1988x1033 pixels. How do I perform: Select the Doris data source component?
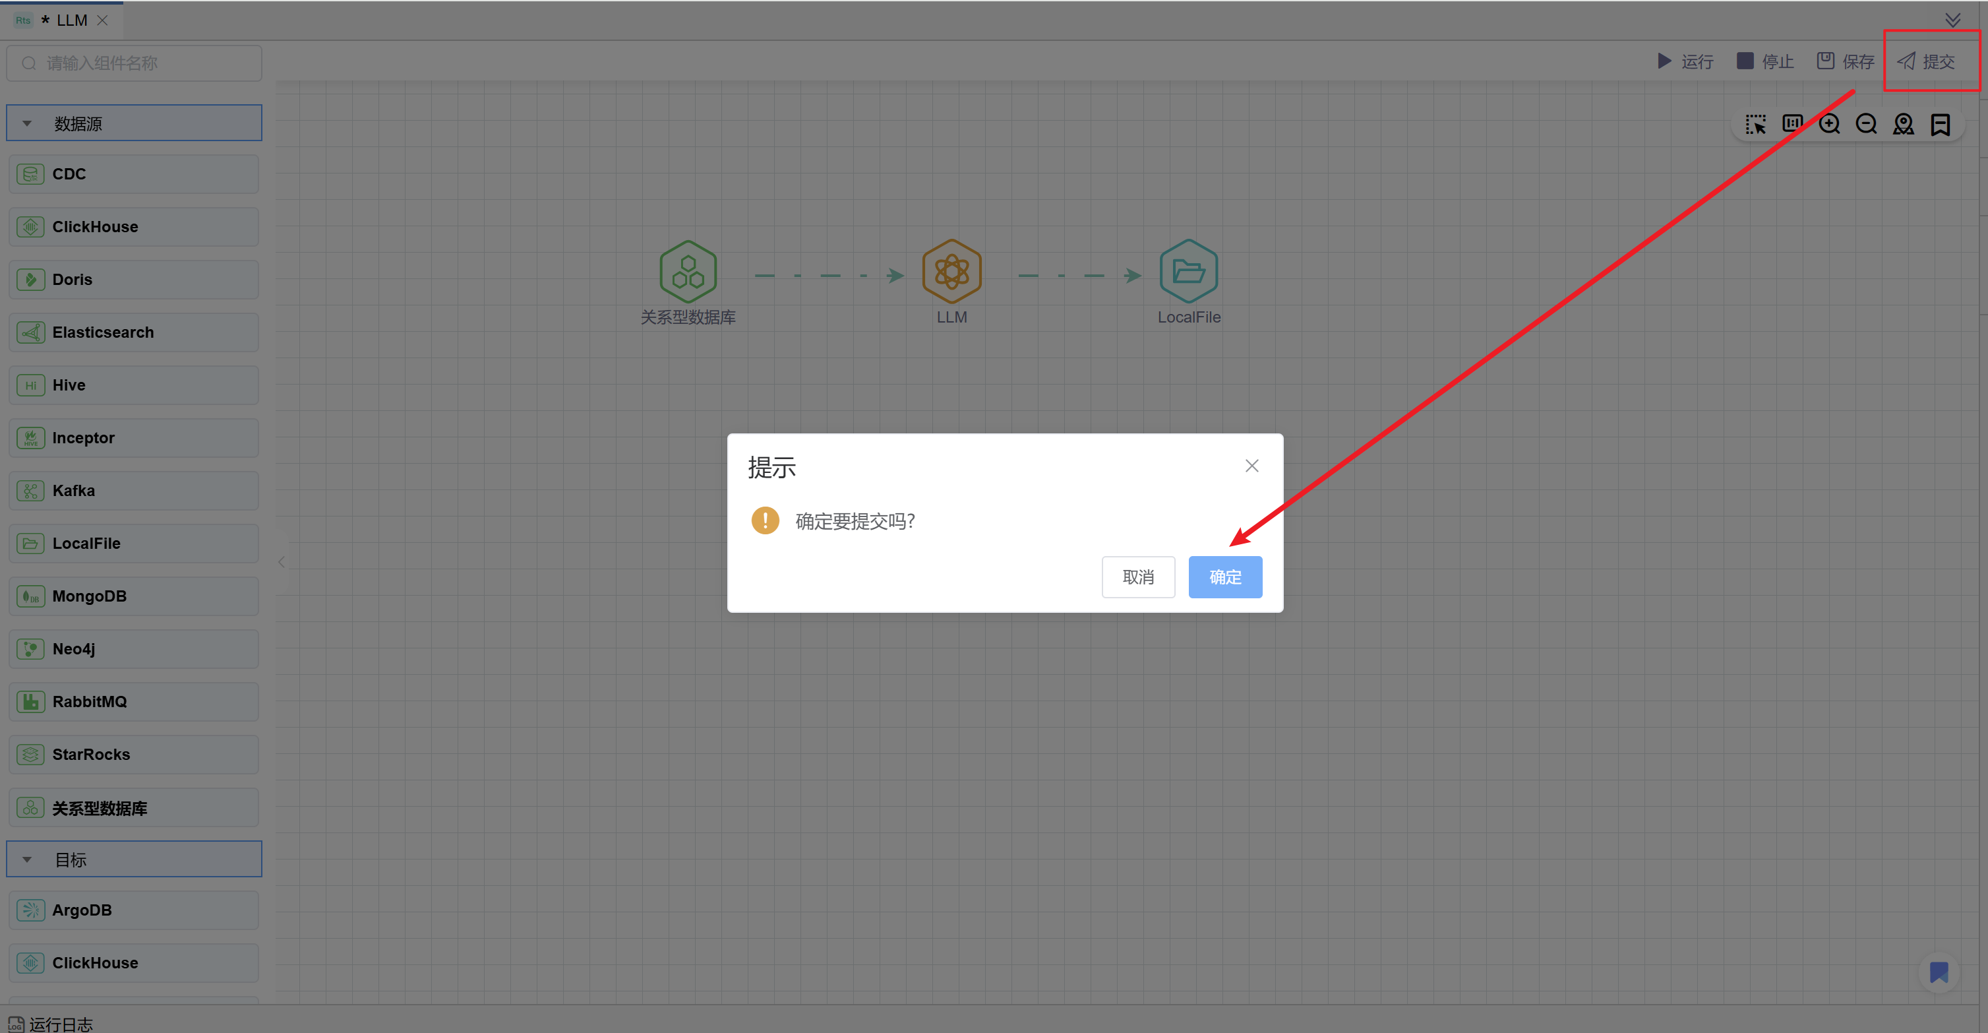tap(135, 280)
